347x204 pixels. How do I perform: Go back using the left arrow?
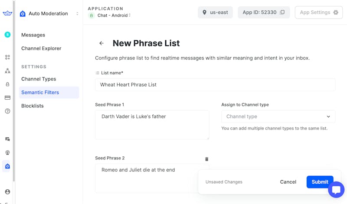point(101,43)
